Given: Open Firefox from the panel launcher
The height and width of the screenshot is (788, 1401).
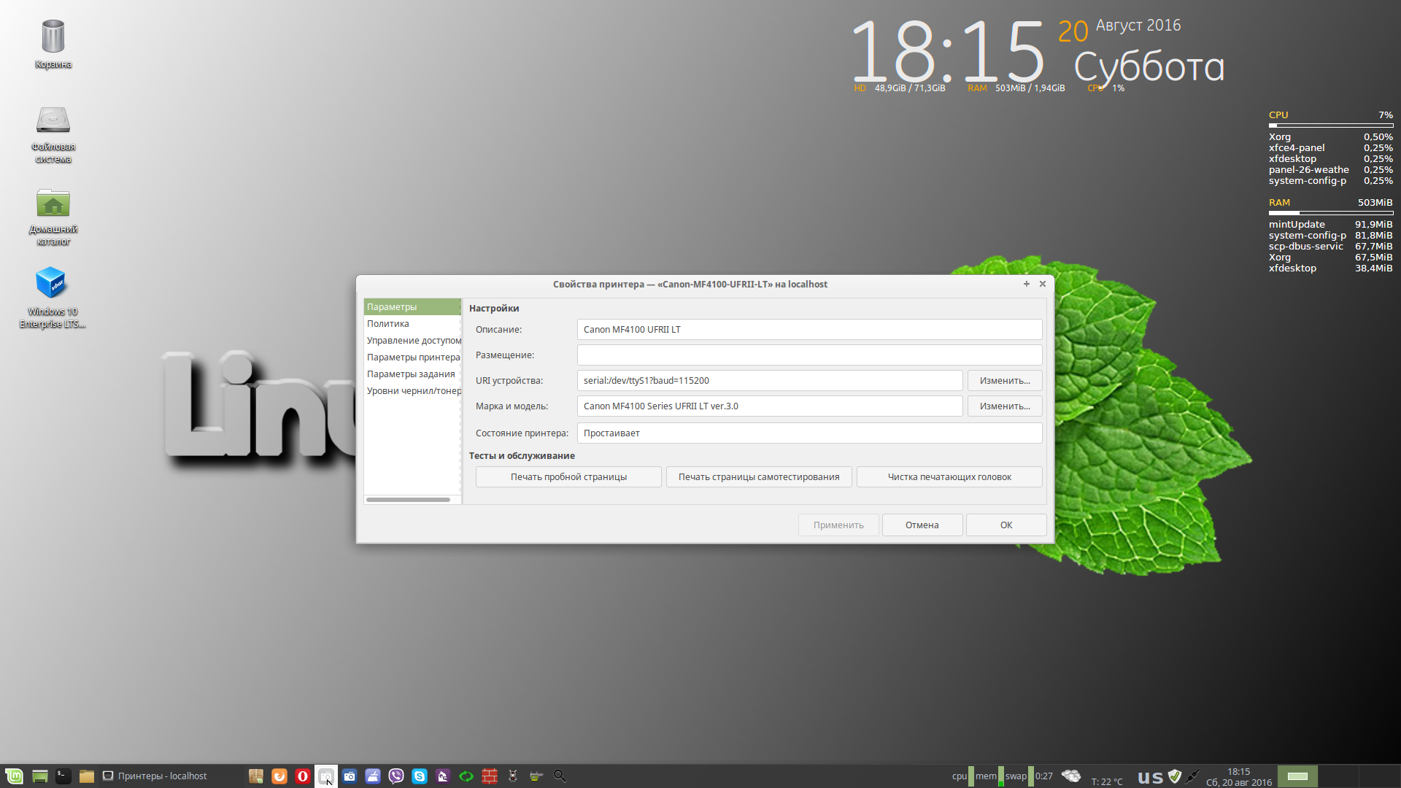Looking at the screenshot, I should coord(279,776).
